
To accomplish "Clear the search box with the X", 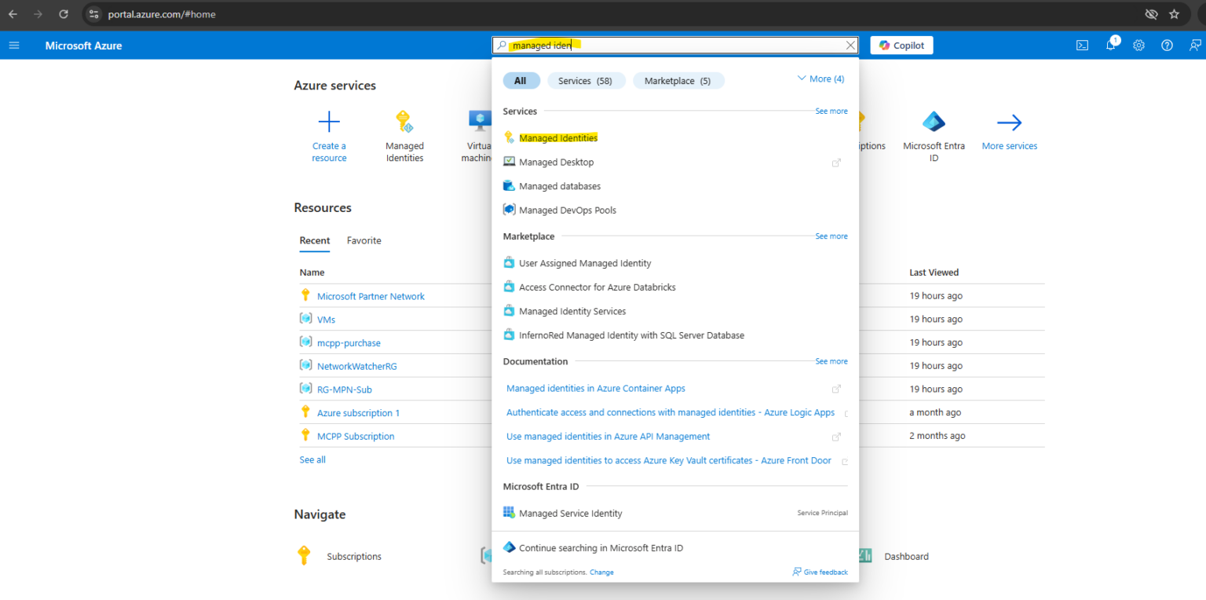I will pyautogui.click(x=850, y=45).
